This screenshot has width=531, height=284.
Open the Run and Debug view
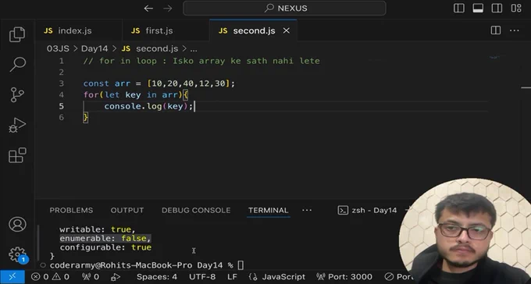[x=17, y=126]
